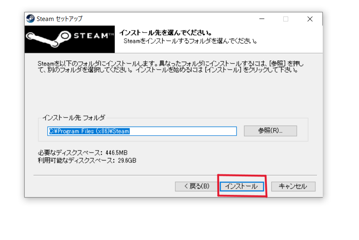Click the Steam icon in title bar

coord(30,19)
